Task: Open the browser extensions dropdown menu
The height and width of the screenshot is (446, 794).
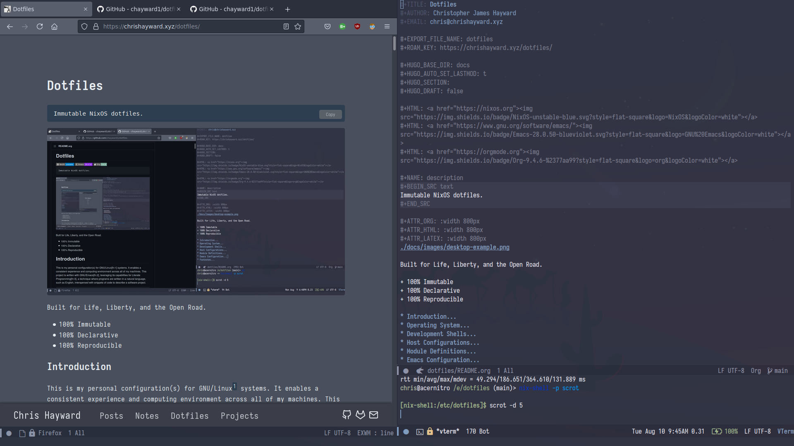Action: coord(387,26)
